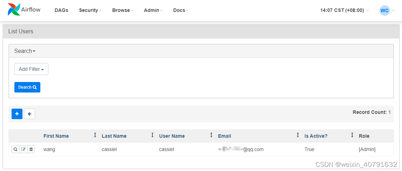Click the User Name column header

pos(172,136)
